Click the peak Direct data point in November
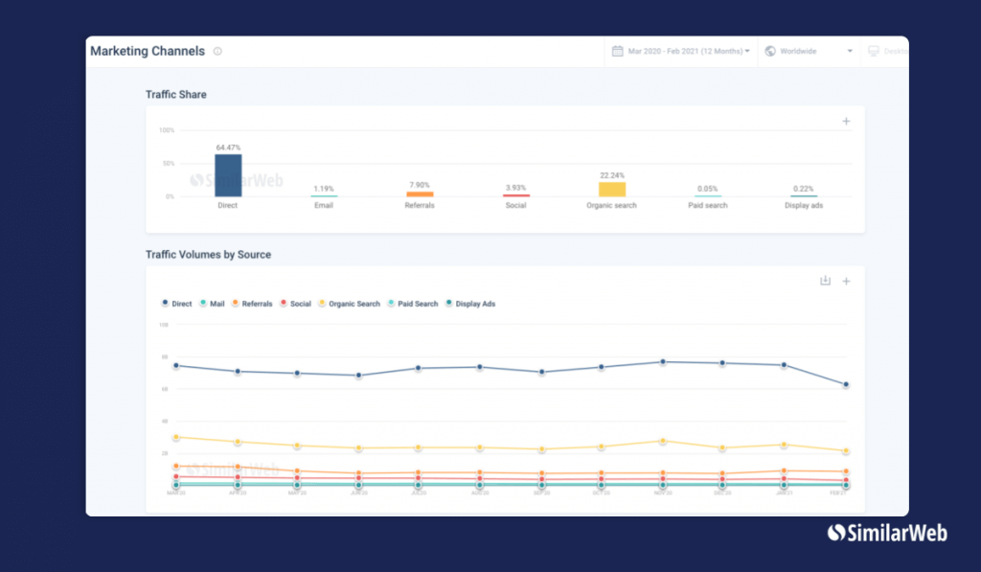Image resolution: width=981 pixels, height=572 pixels. pos(661,361)
